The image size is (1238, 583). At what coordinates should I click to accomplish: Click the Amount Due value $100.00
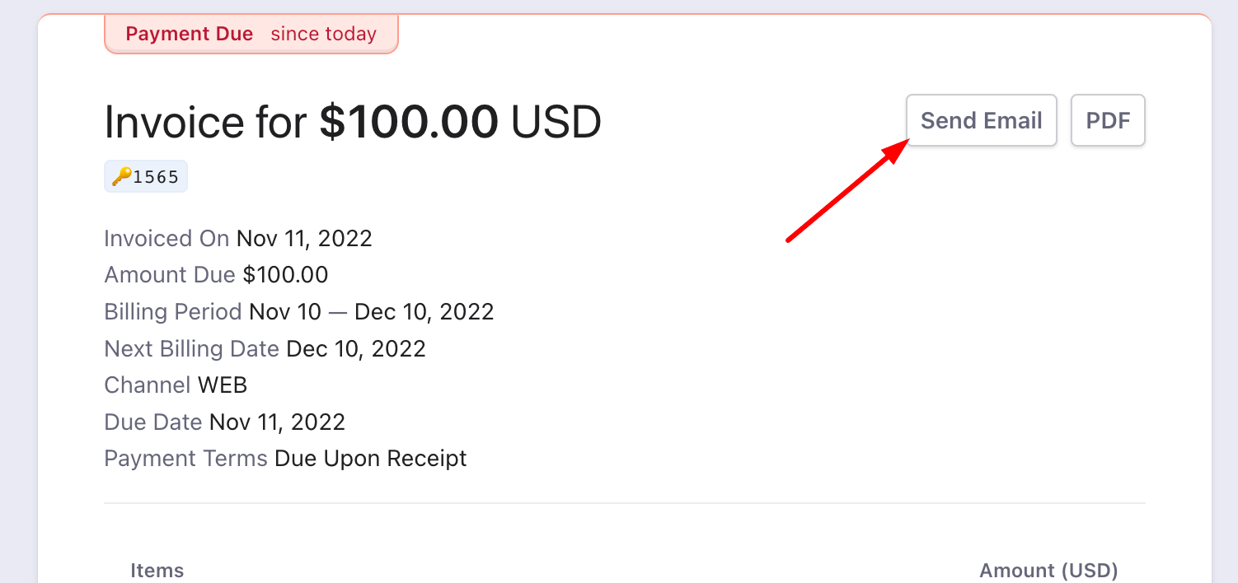click(285, 275)
